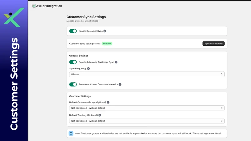Click the Default Territory (Optional) label
The width and height of the screenshot is (251, 141).
point(83,115)
